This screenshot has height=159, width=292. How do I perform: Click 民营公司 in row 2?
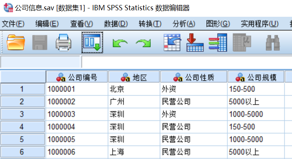(x=194, y=101)
